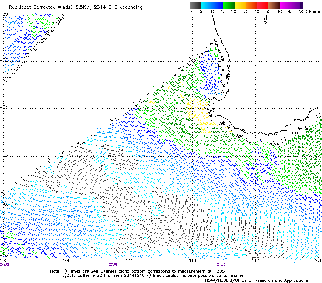This screenshot has height=283, width=322.
Task: Click the yellow 20-25 knots legend segment
Action: pos(240,5)
